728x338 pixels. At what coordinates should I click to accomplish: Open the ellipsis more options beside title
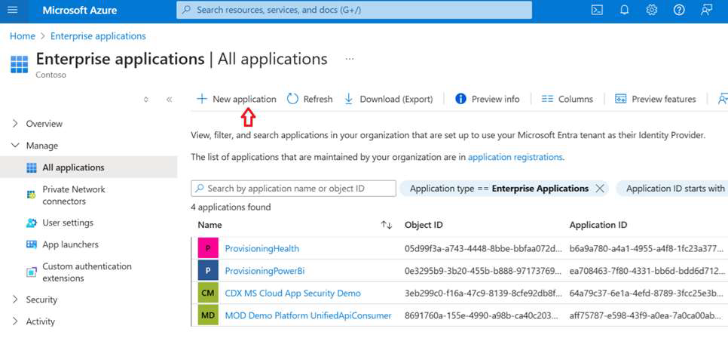coord(350,59)
